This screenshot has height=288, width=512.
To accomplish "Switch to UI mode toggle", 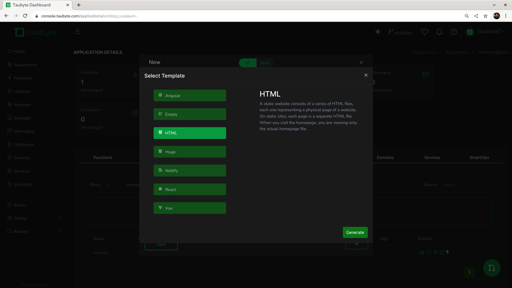I will 247,63.
